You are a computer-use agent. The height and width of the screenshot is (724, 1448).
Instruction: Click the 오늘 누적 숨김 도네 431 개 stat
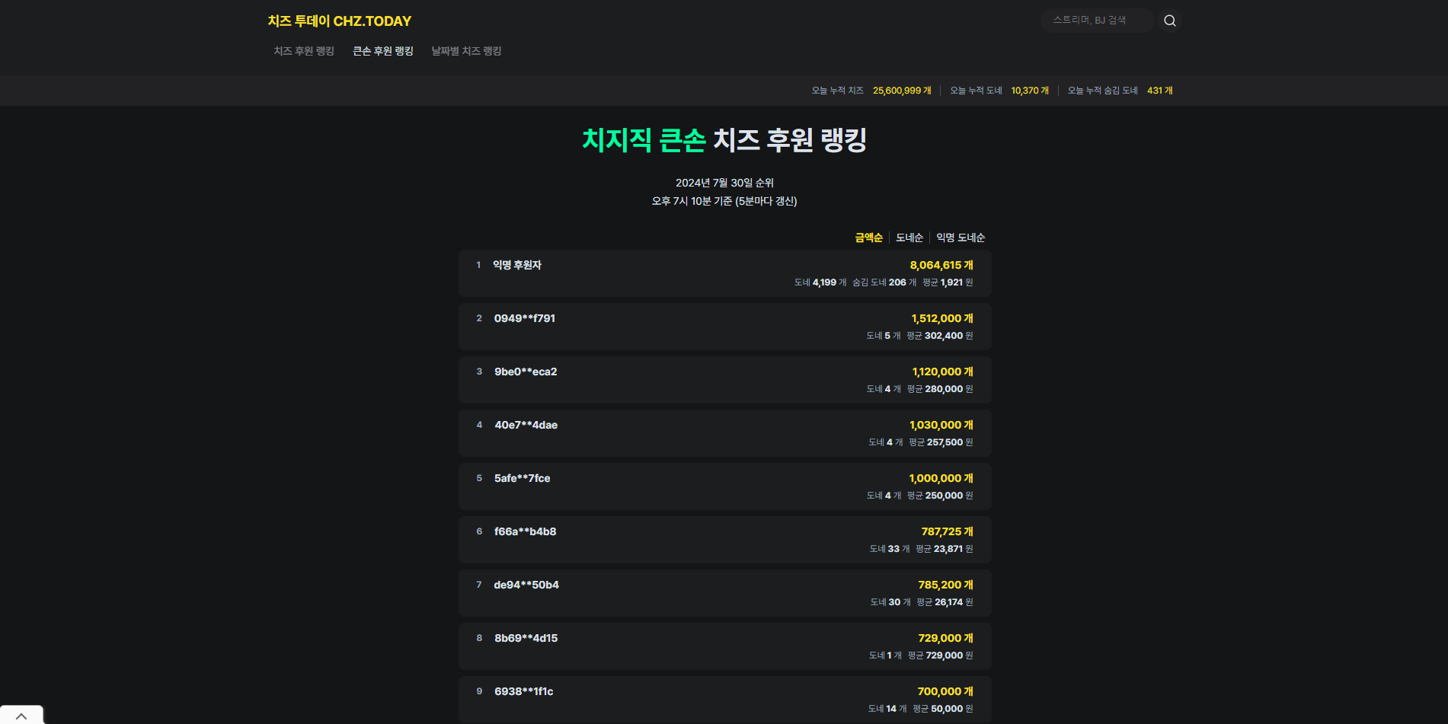[1120, 90]
